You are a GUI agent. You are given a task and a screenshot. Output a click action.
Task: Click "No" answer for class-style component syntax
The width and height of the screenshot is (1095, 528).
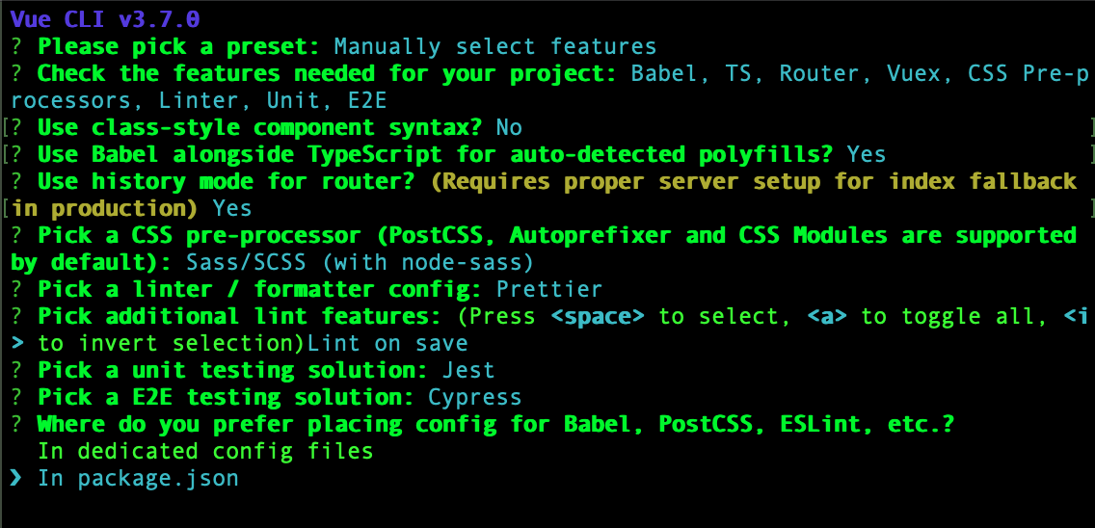tap(509, 127)
